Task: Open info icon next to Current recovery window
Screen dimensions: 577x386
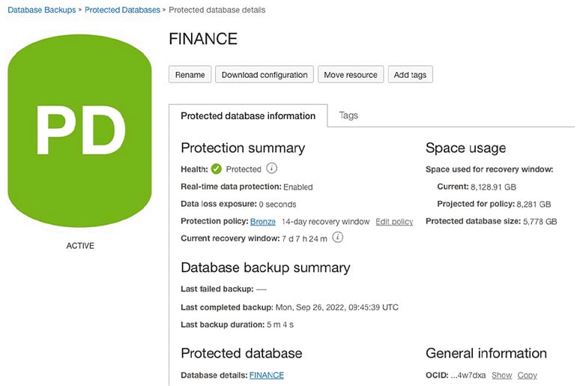Action: pyautogui.click(x=338, y=238)
